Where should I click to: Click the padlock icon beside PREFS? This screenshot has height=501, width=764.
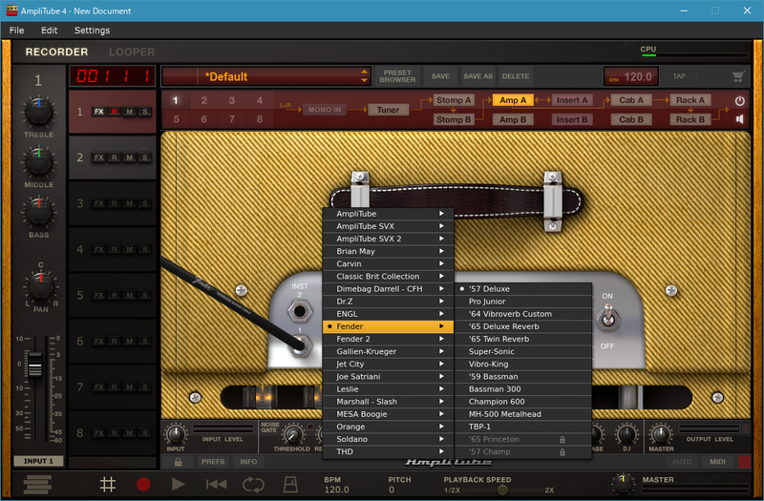178,462
